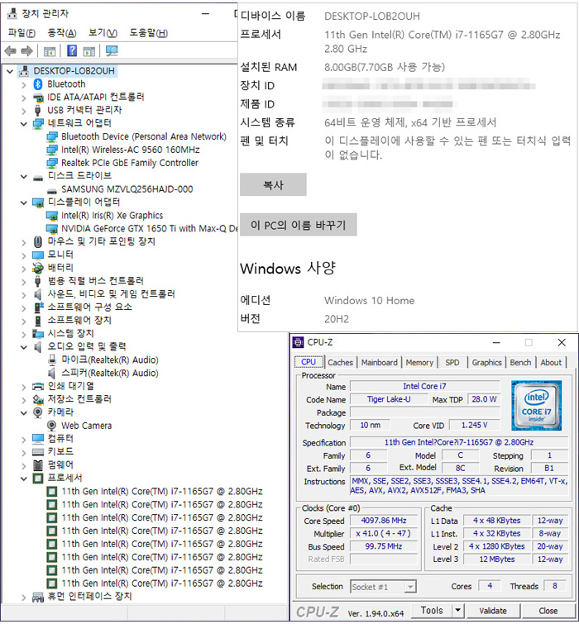Select SAMSUNG MZVLQ256HAJD-000 disk drive
Screen dimensions: 579x624
tap(127, 189)
